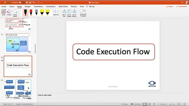Search the presentation with magnifier icon
This screenshot has width=189, height=106.
[182, 2]
